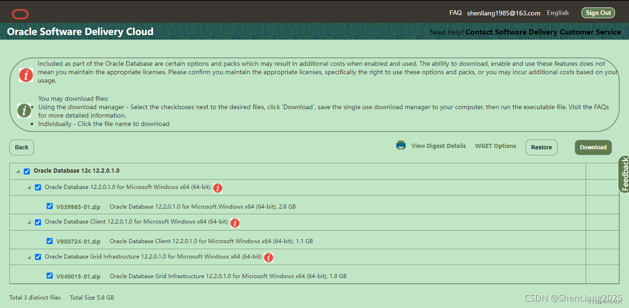629x308 pixels.
Task: Click info icon next to Oracle Database 12.2.0.1.0 for Windows
Action: pos(218,188)
